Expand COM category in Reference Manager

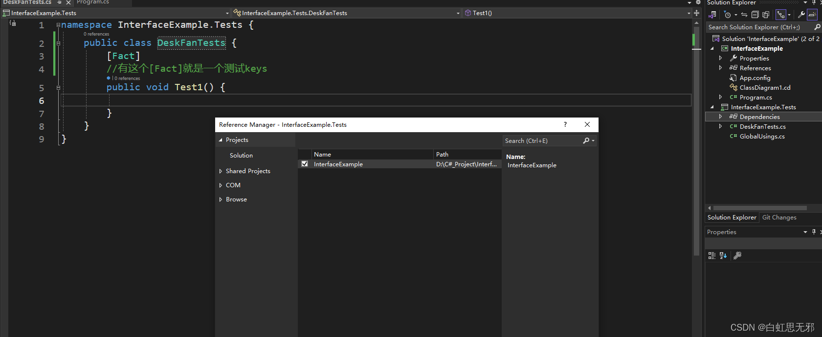pos(221,185)
